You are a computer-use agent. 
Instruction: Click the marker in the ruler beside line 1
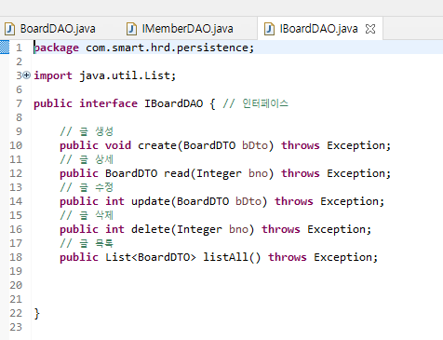(5, 48)
